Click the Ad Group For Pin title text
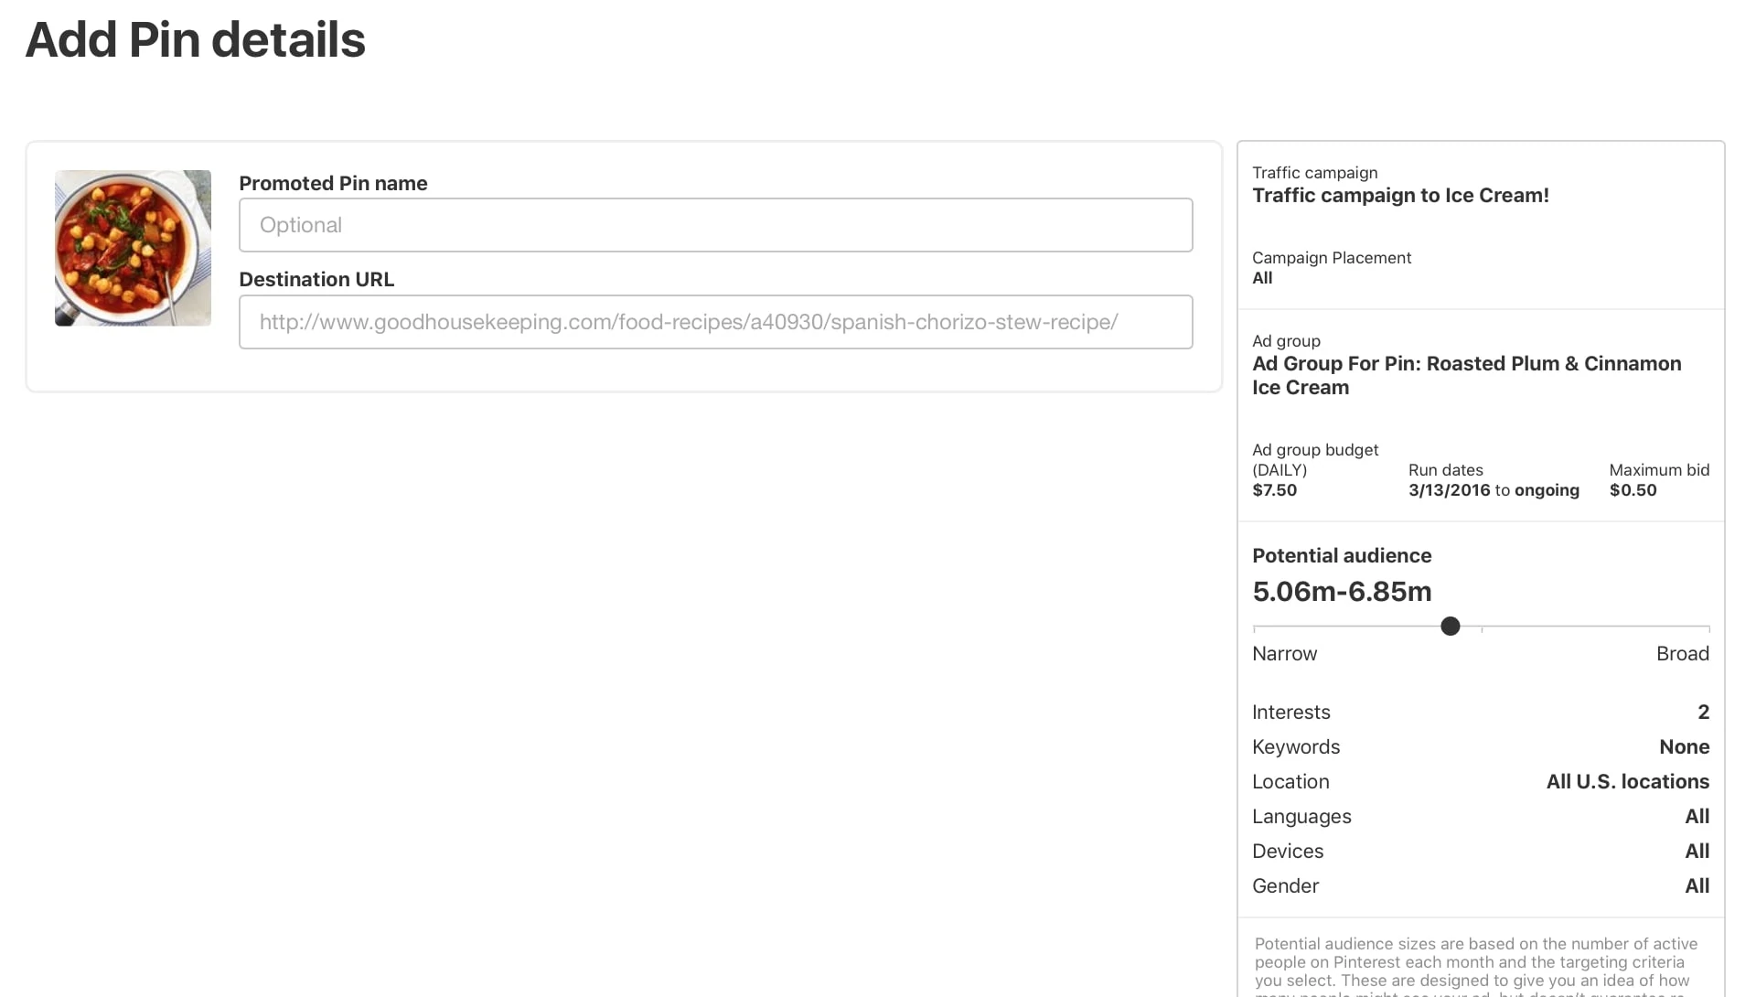Viewport: 1756px width, 997px height. (1465, 375)
